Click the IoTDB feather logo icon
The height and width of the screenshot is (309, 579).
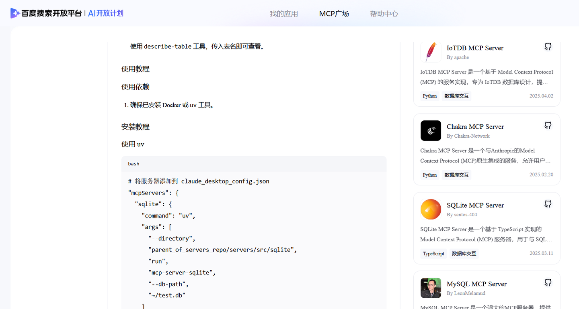431,52
